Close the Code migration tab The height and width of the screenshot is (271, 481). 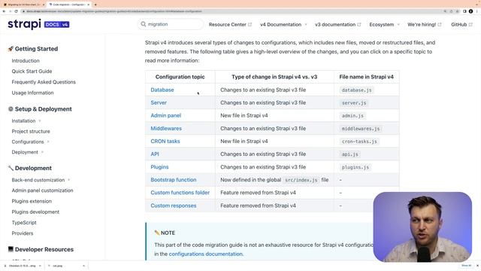89,5
